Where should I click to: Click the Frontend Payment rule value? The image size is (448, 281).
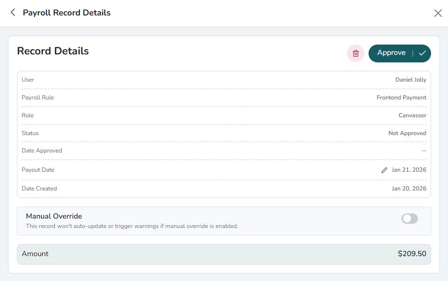401,98
